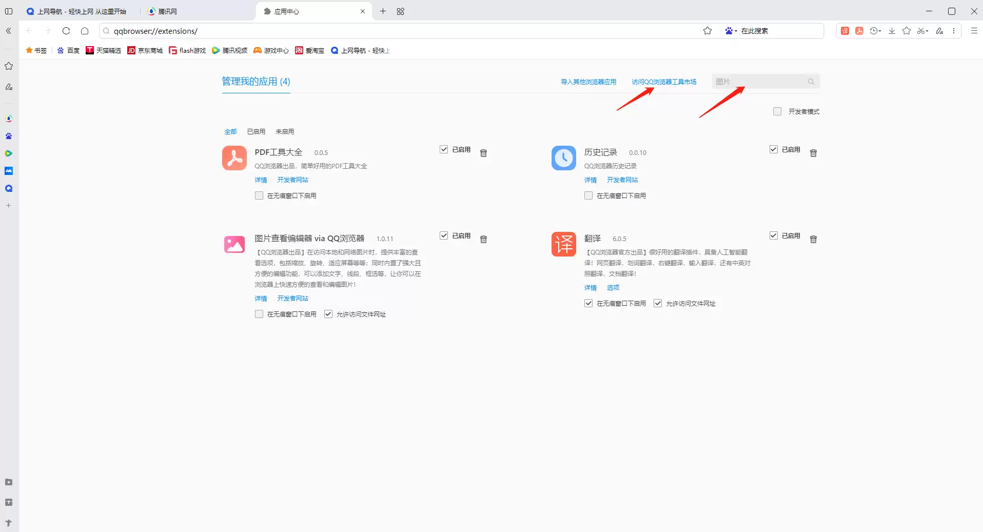Enable 图片查看编辑器 in incognito window
This screenshot has height=532, width=983.
(259, 314)
